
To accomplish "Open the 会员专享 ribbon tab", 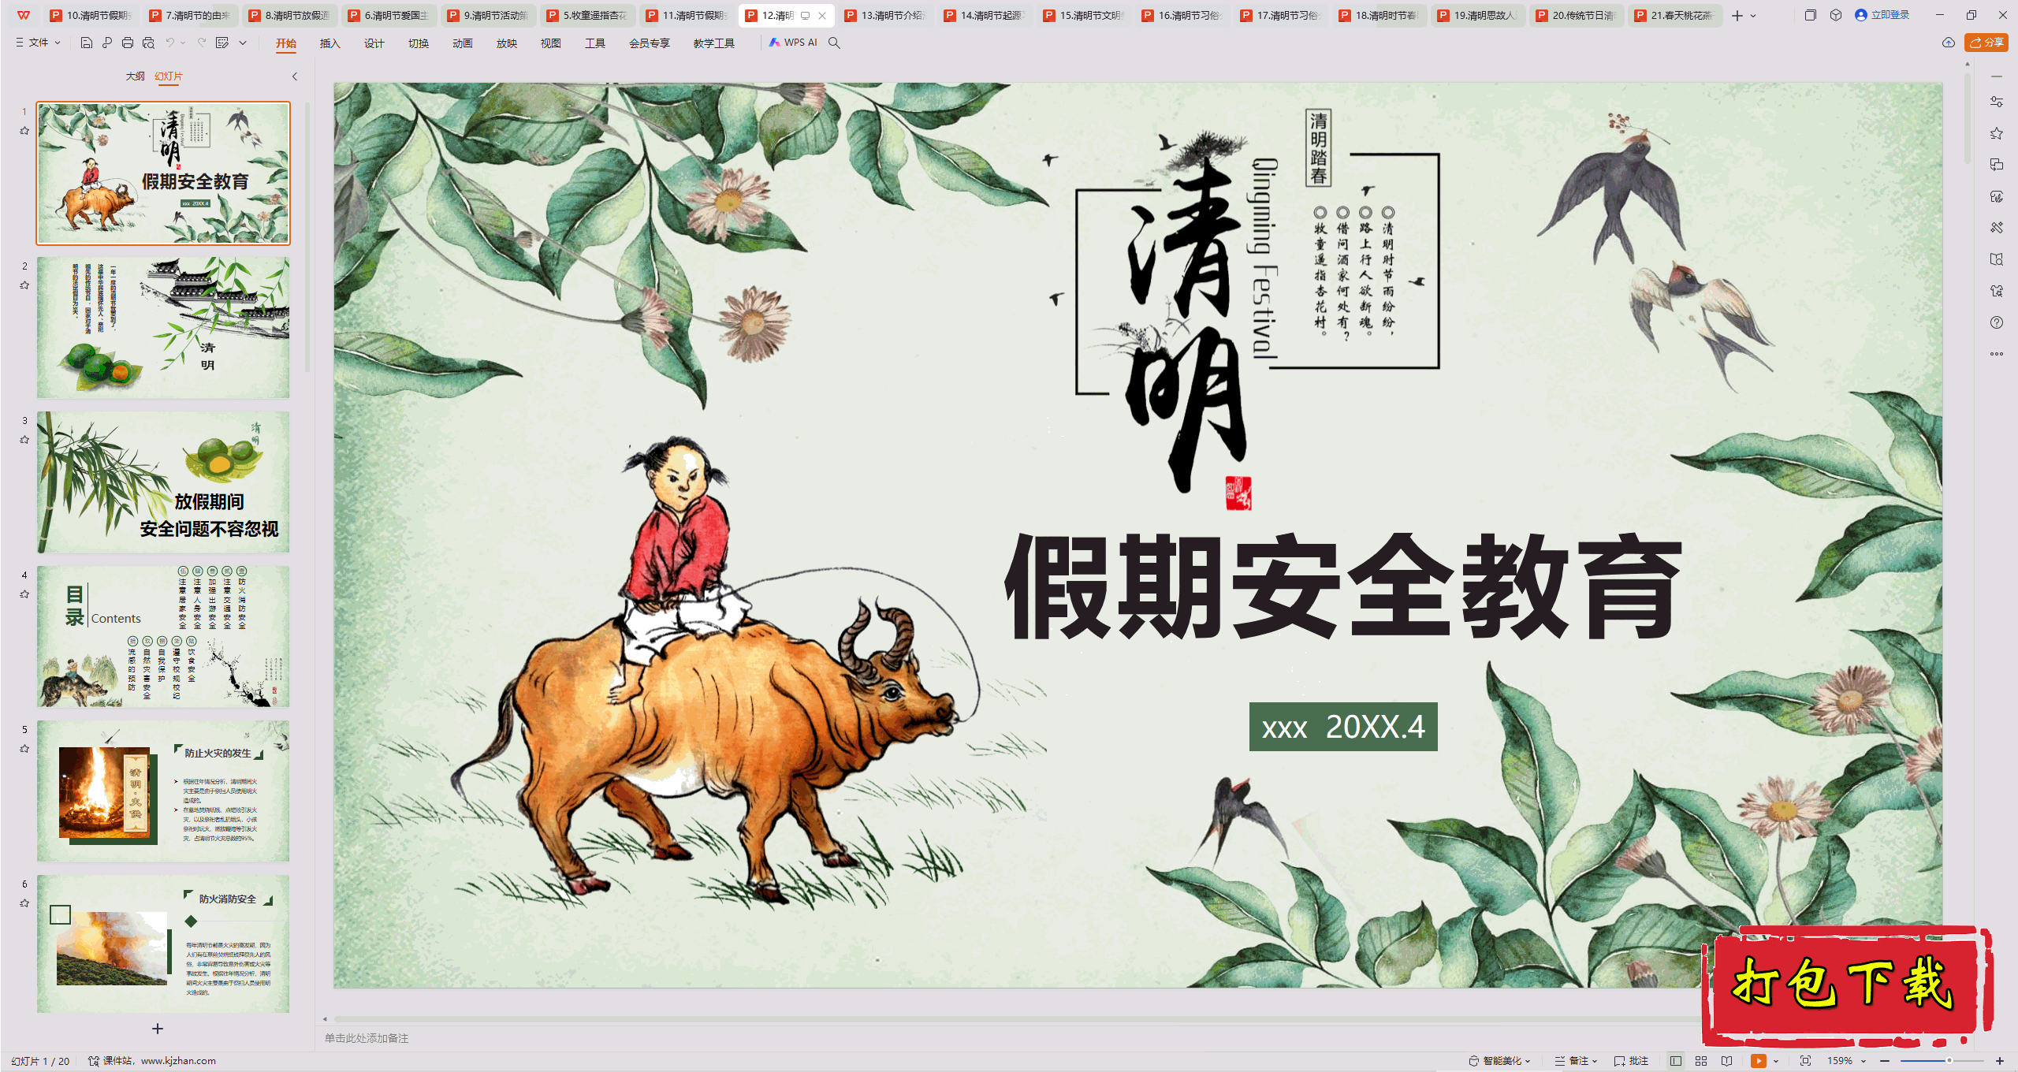I will [x=649, y=43].
